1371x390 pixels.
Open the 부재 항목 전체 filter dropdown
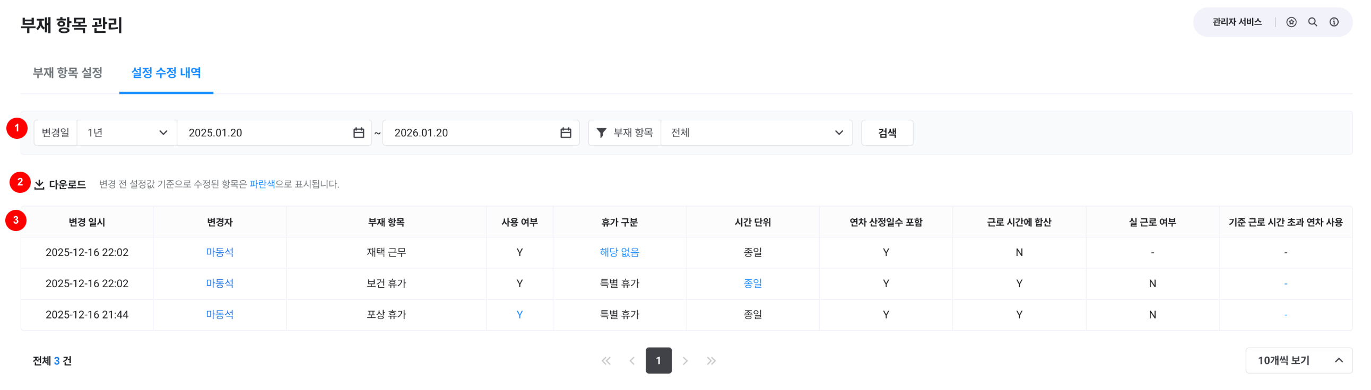[x=756, y=133]
